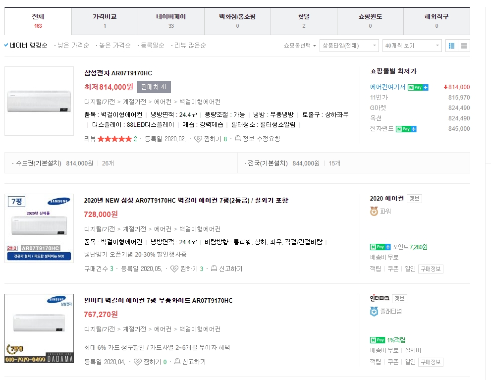
Task: Click 7평 2020년 신제품 product thumbnail
Action: (39, 228)
